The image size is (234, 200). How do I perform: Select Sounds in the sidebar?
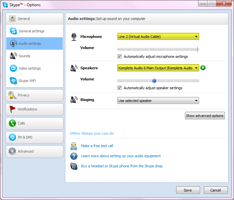[34, 56]
